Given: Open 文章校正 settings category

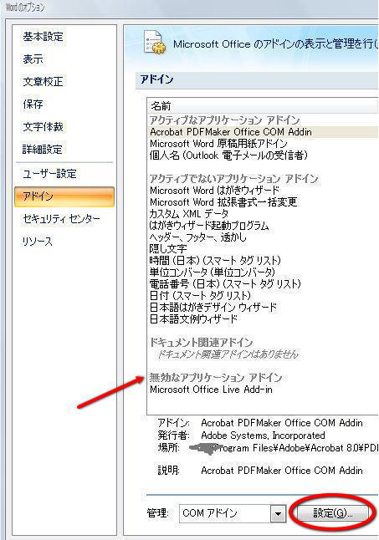Looking at the screenshot, I should [43, 82].
